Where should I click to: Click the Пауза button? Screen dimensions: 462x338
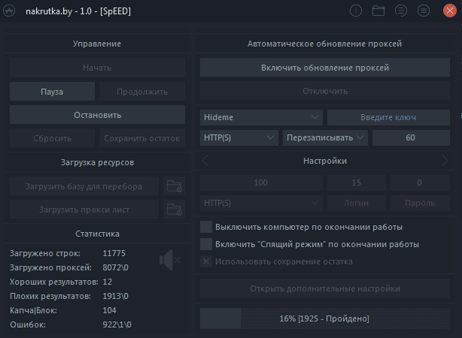pos(52,92)
